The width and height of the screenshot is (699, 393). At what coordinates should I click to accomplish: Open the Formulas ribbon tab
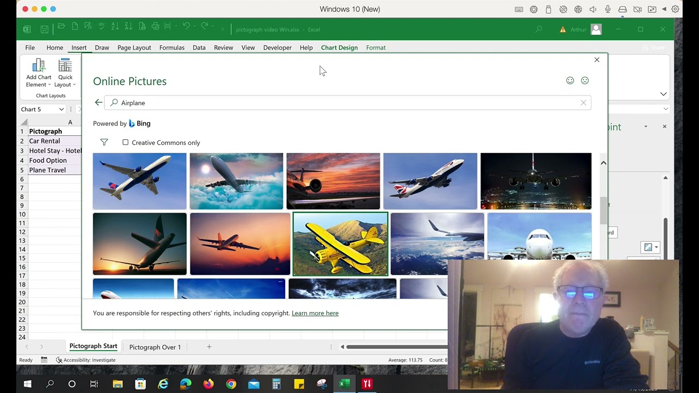(x=172, y=47)
